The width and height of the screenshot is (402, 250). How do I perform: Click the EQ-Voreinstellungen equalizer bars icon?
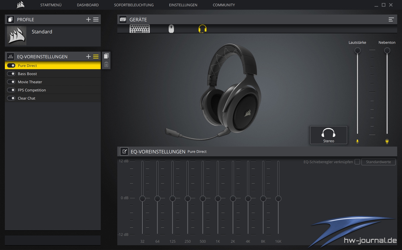tap(10, 57)
